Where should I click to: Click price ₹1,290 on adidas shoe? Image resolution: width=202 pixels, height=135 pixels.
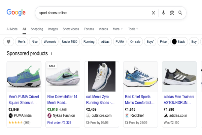pos(169,110)
